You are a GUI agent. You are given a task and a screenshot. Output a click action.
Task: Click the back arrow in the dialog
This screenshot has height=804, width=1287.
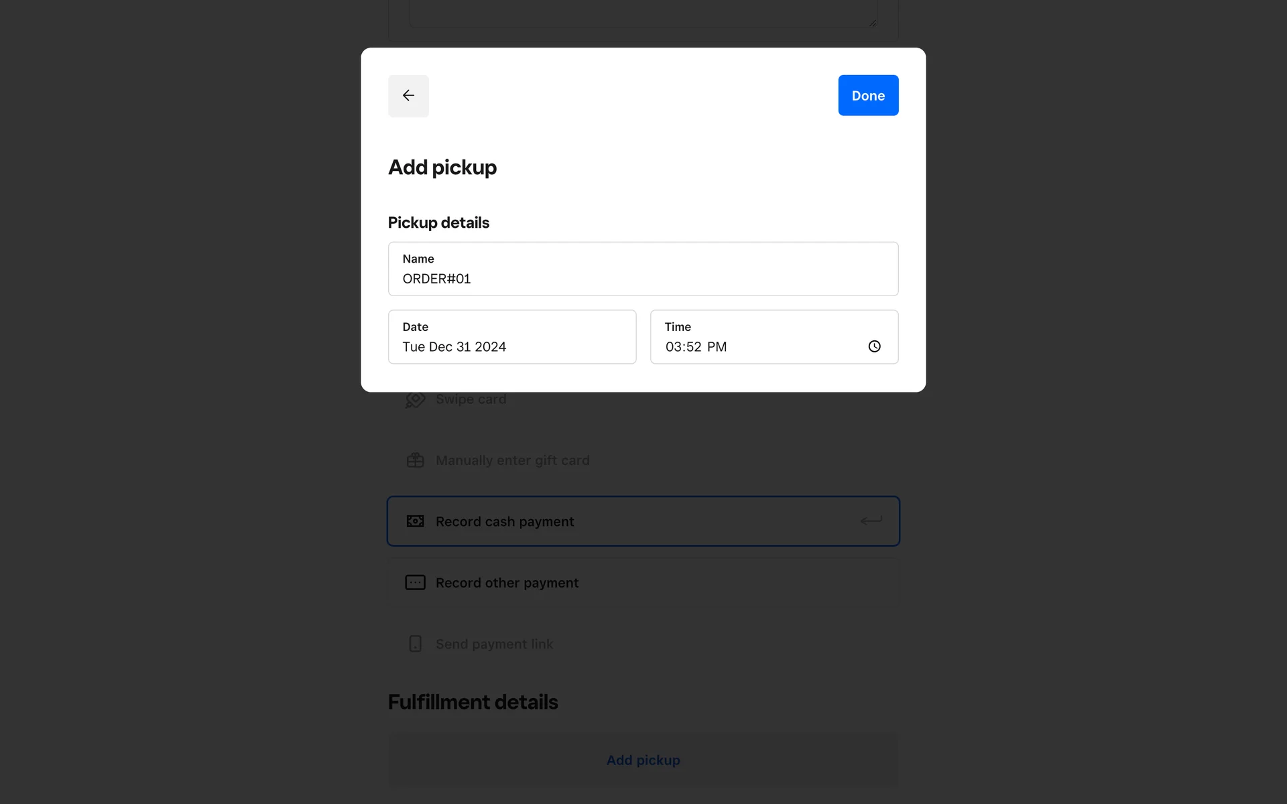(408, 96)
